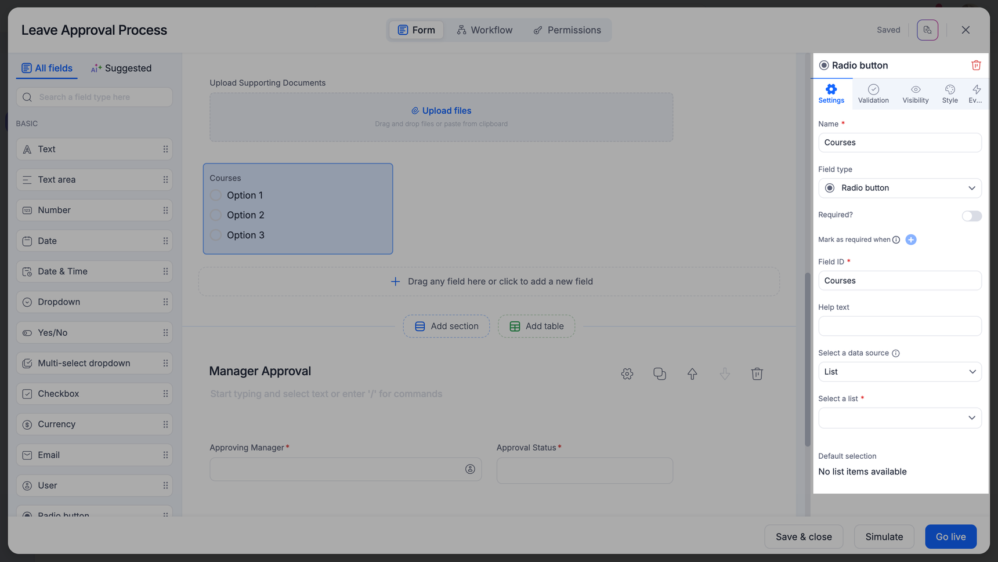This screenshot has width=998, height=562.
Task: Click the copy icon next to Saved
Action: (x=927, y=30)
